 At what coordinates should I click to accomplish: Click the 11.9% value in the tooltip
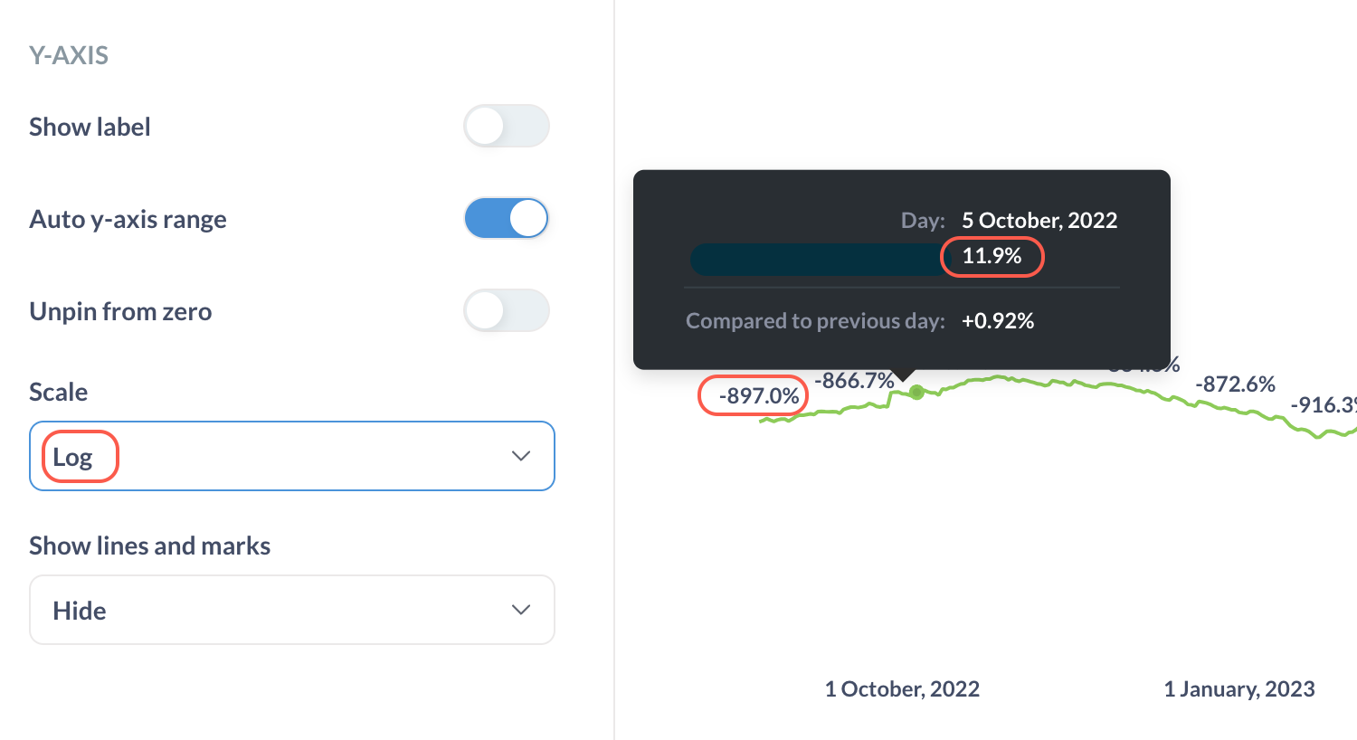click(992, 257)
